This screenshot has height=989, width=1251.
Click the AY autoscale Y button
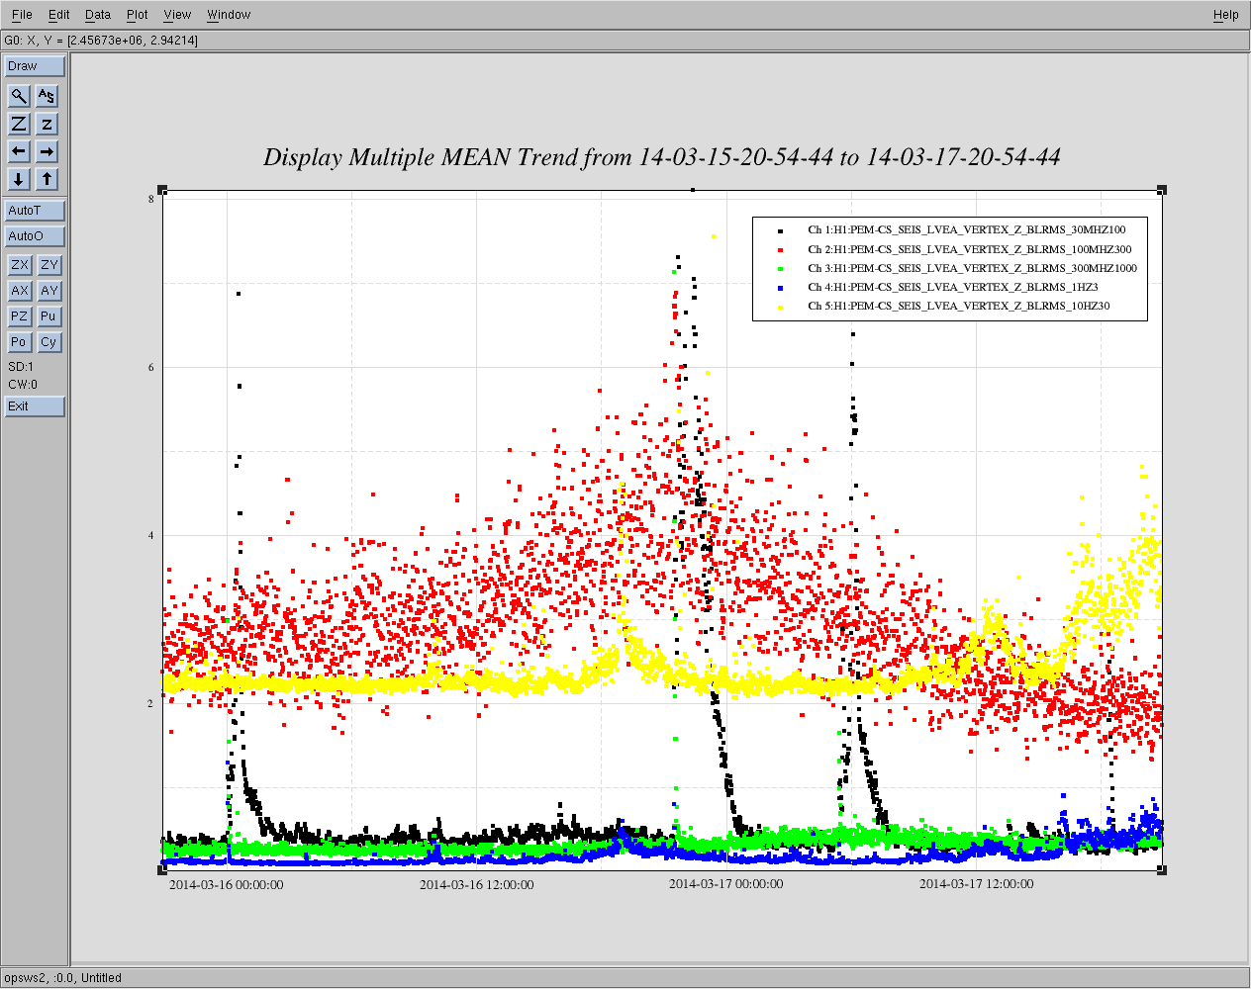click(48, 291)
